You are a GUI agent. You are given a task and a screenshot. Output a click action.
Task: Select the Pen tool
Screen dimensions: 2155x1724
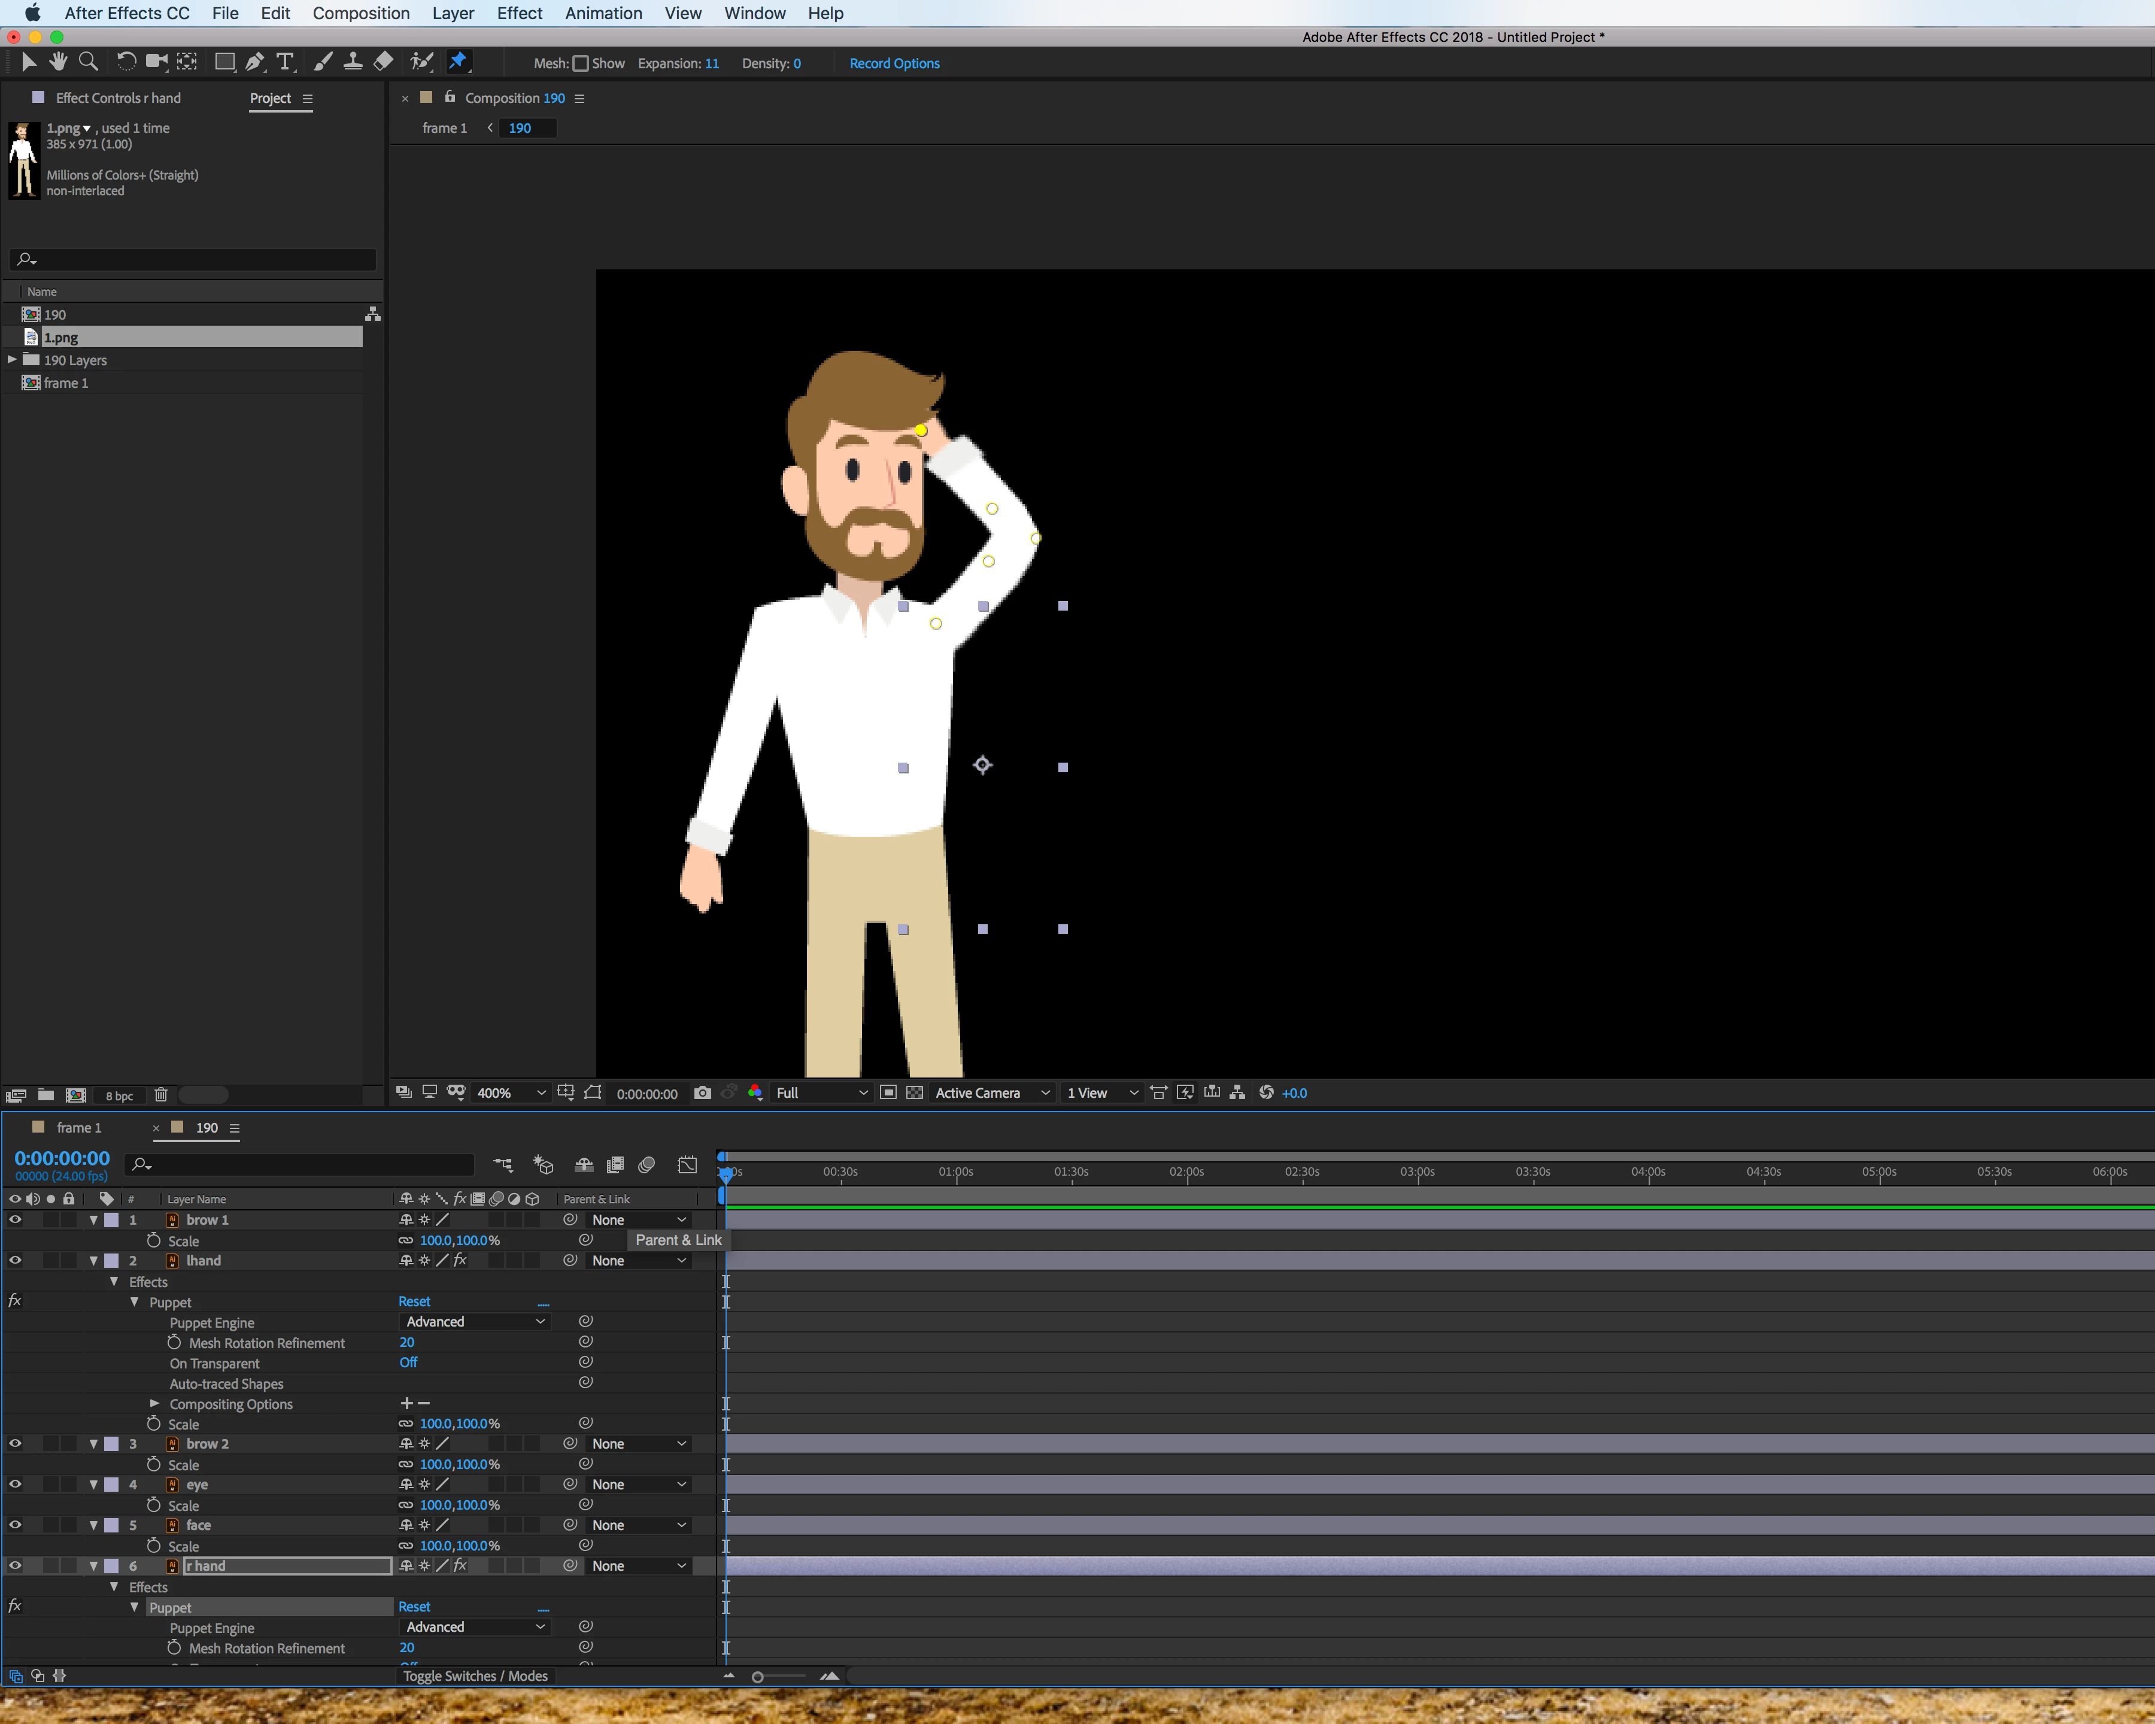pyautogui.click(x=255, y=62)
